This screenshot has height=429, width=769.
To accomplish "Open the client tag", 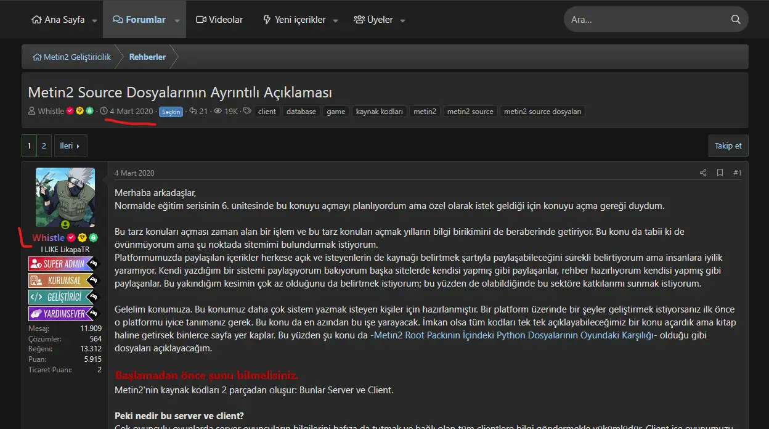I will tap(267, 112).
